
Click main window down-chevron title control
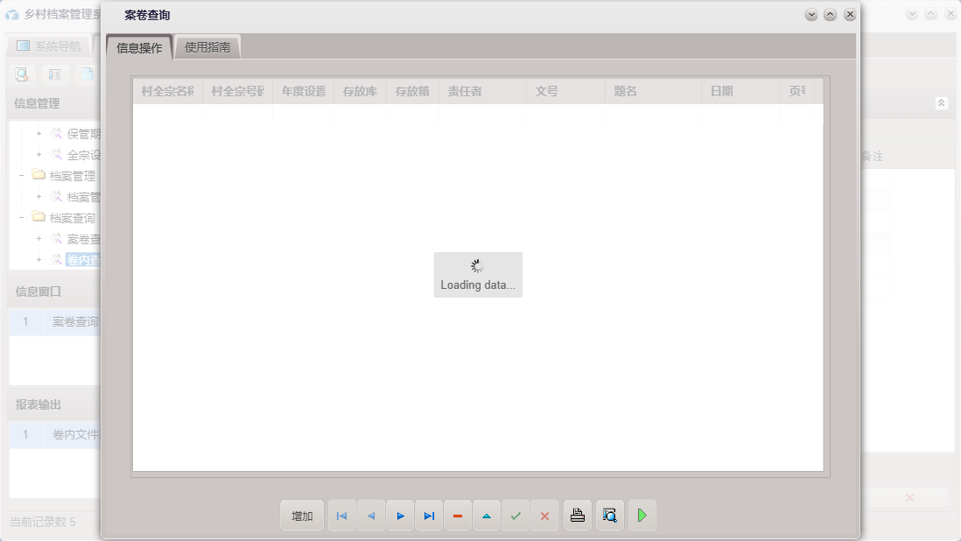[912, 14]
